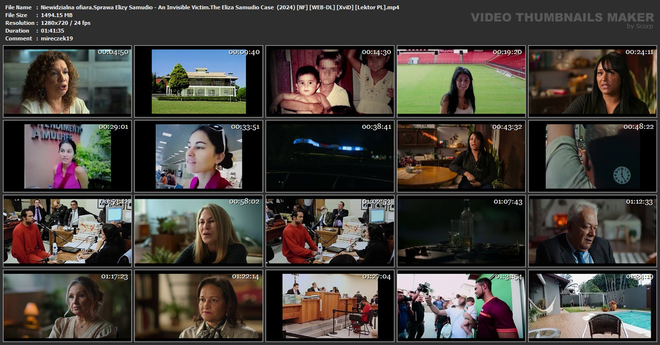The width and height of the screenshot is (660, 345).
Task: Click the 'Resolution' label
Action: point(20,23)
